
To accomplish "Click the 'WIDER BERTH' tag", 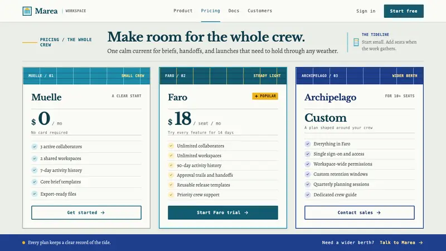I will click(405, 76).
